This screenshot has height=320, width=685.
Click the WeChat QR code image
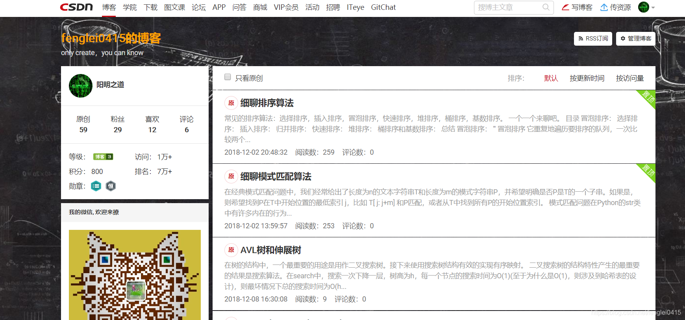135,275
